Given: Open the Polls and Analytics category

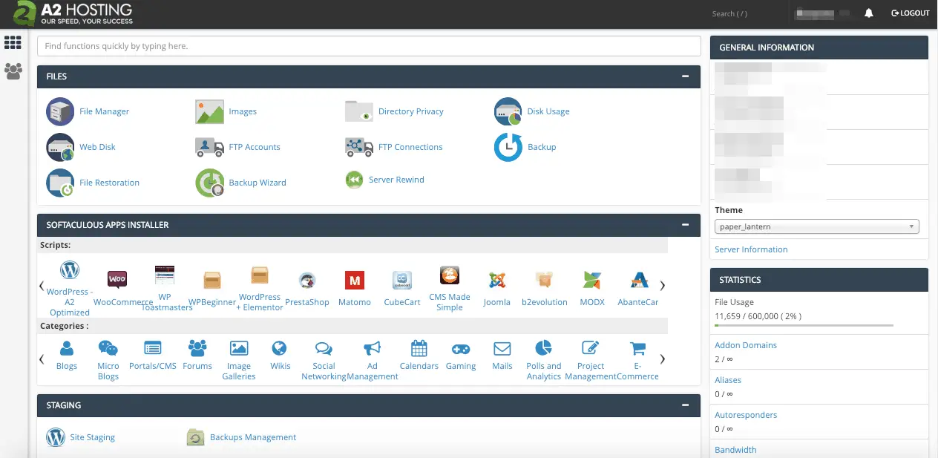Looking at the screenshot, I should pos(544,347).
